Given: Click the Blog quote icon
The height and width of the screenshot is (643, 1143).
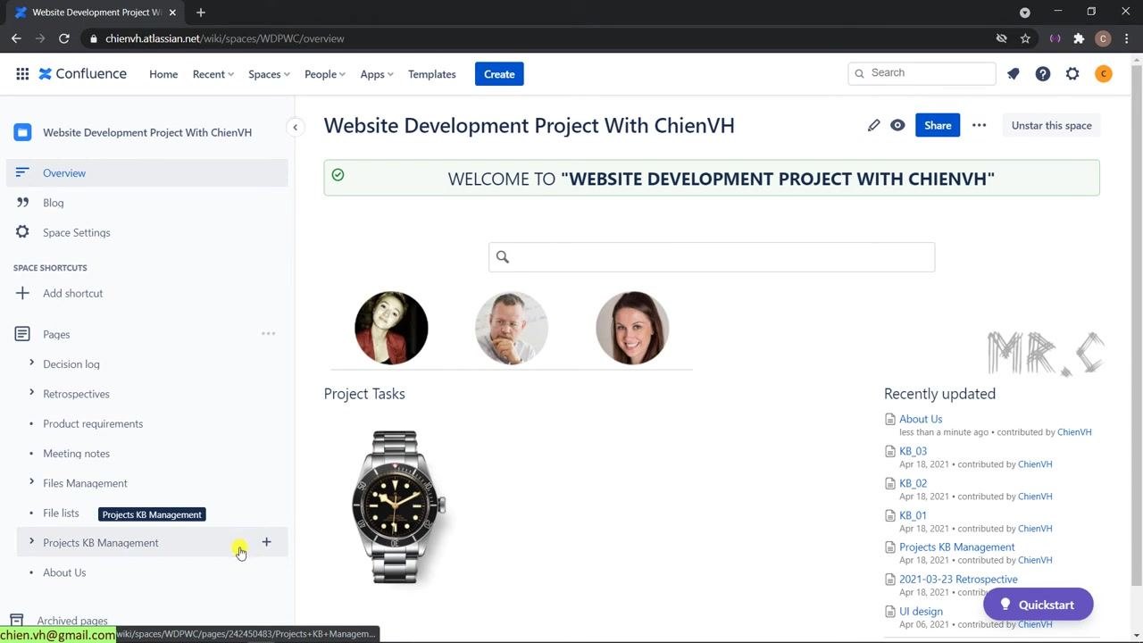Looking at the screenshot, I should [22, 203].
